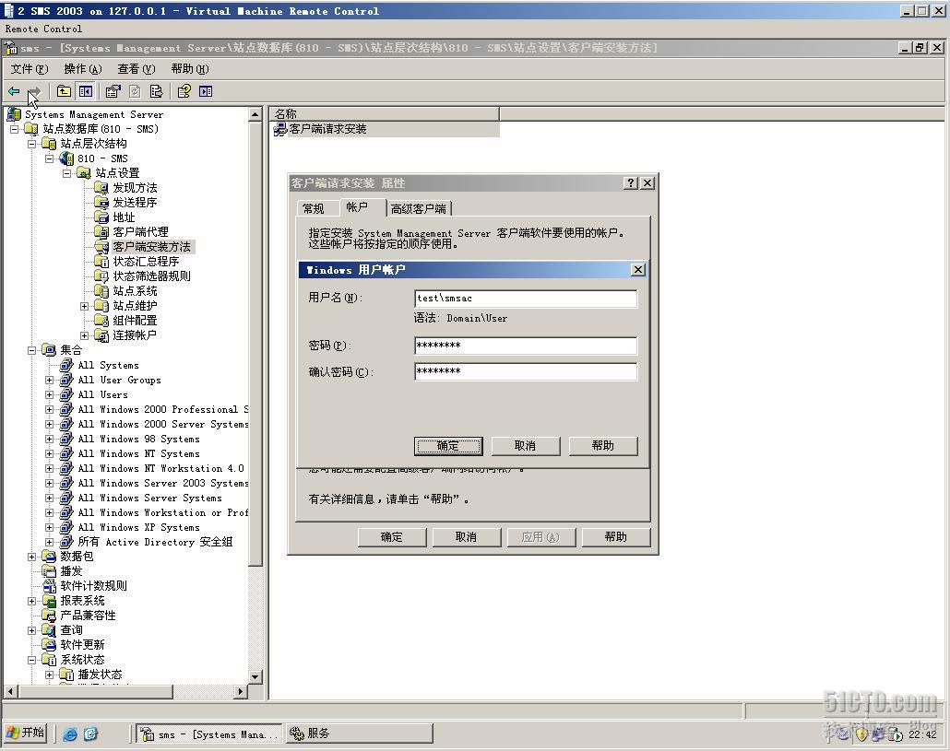Select the 软件计量规则 tree node
This screenshot has height=751, width=950.
coord(93,586)
